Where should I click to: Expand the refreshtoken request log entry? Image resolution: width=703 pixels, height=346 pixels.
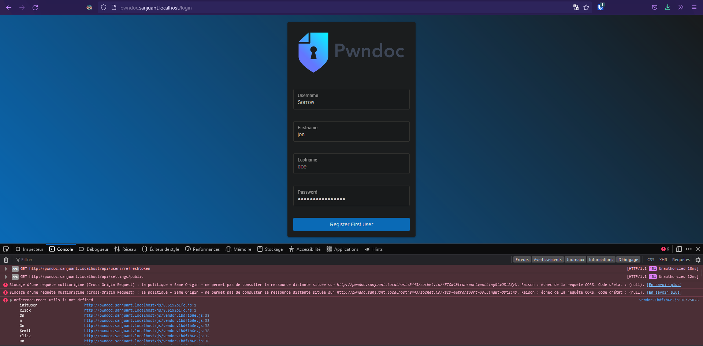(6, 268)
